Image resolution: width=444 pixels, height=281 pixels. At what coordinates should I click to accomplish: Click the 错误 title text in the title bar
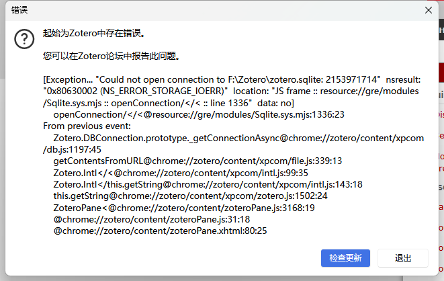pos(19,10)
